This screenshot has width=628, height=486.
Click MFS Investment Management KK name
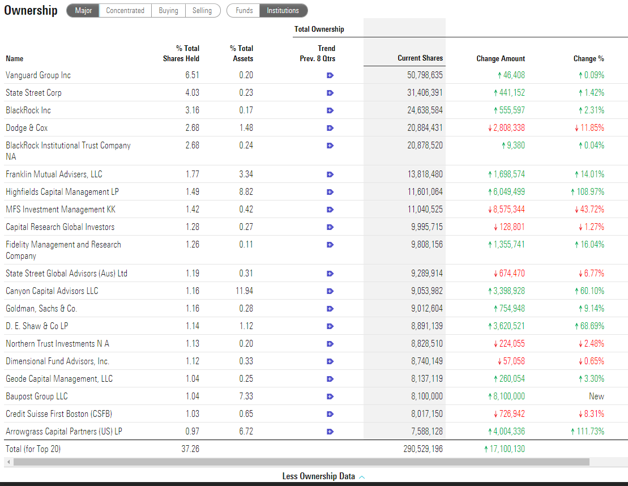[61, 210]
